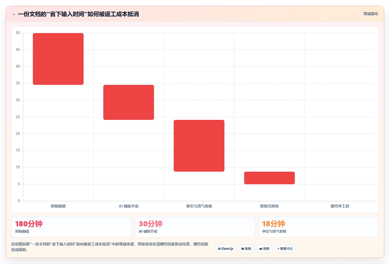The image size is (390, 264).
Task: Click the 事实与语气复核 waterfall bar
Action: point(199,146)
